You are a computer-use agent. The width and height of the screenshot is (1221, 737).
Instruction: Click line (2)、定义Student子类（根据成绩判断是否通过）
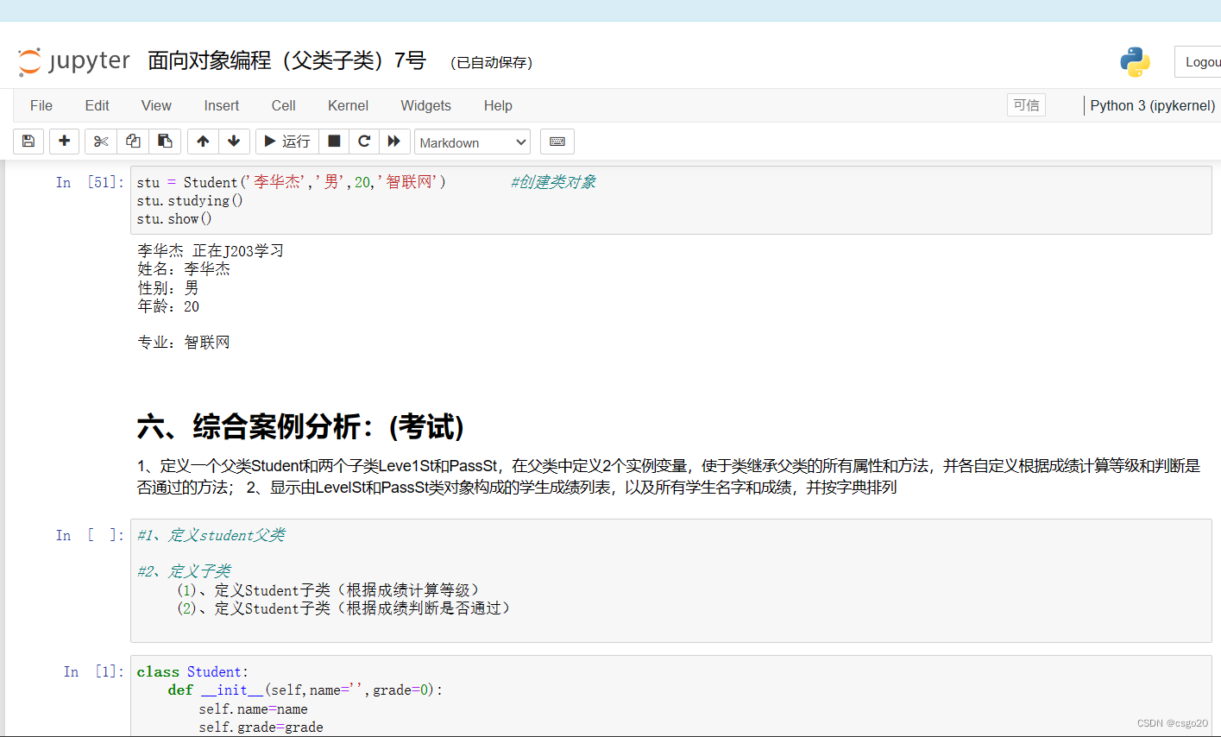344,608
